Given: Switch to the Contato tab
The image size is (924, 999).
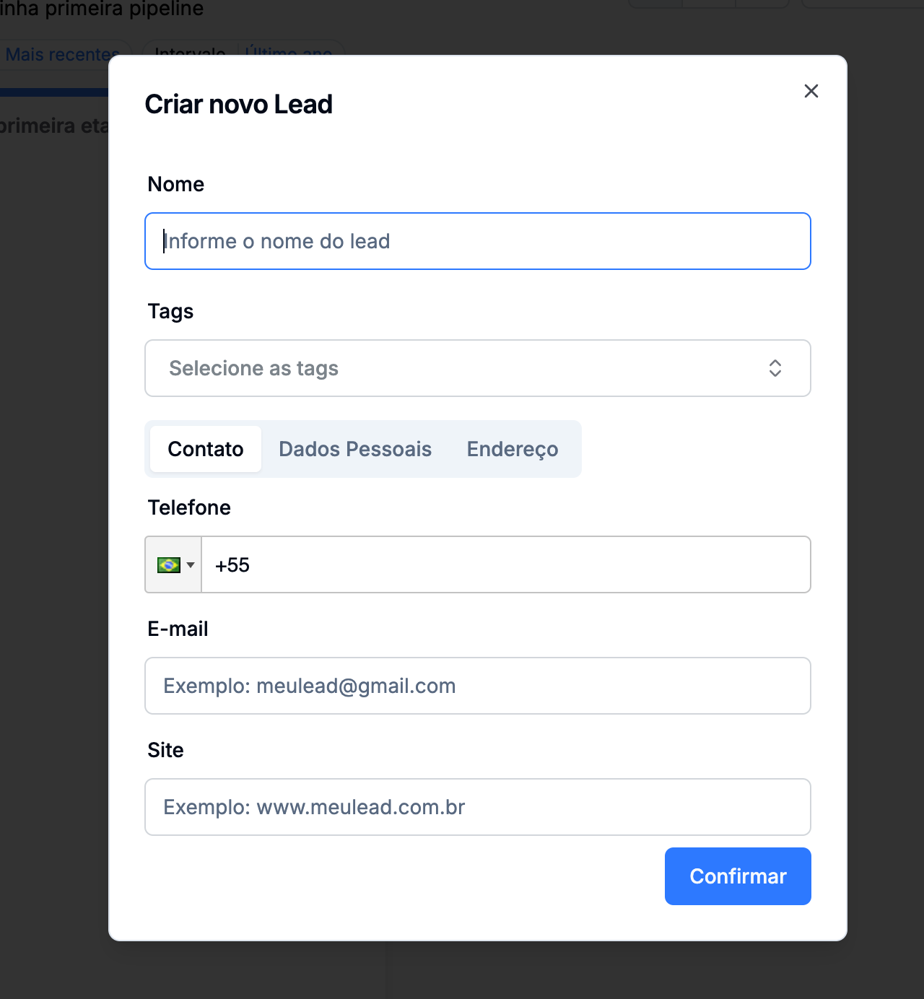Looking at the screenshot, I should (x=206, y=449).
